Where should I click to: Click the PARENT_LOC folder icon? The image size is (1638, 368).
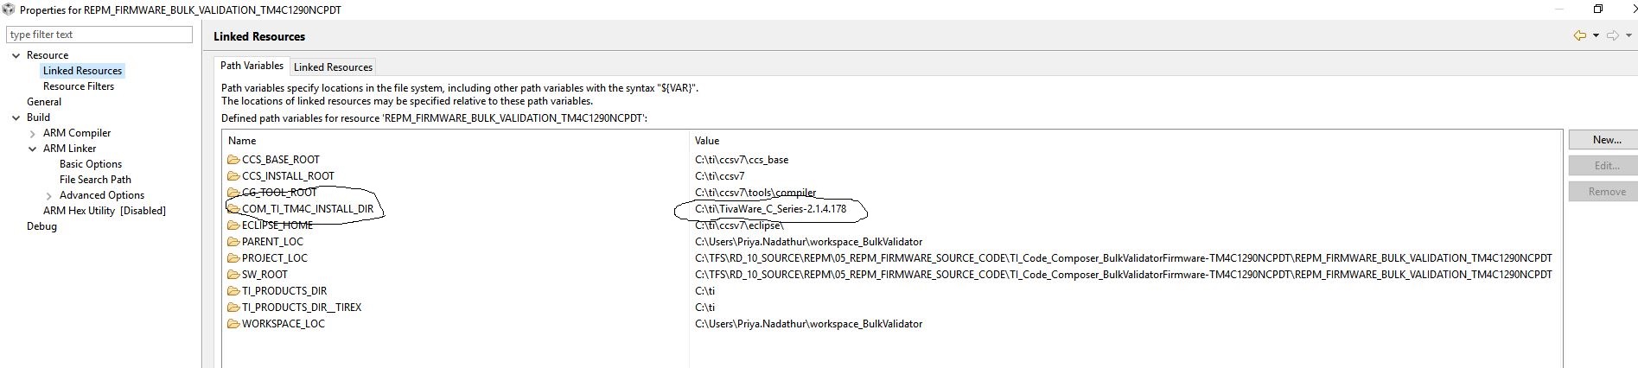click(233, 242)
